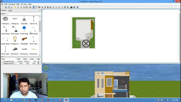This screenshot has width=181, height=102.
Task: Click the Save home toolbar icon
Action: 9,7
